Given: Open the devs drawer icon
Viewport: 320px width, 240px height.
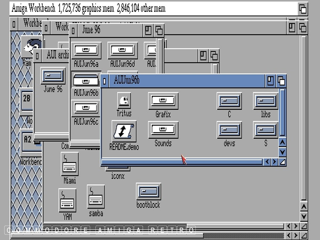Looking at the screenshot, I should pos(229,130).
